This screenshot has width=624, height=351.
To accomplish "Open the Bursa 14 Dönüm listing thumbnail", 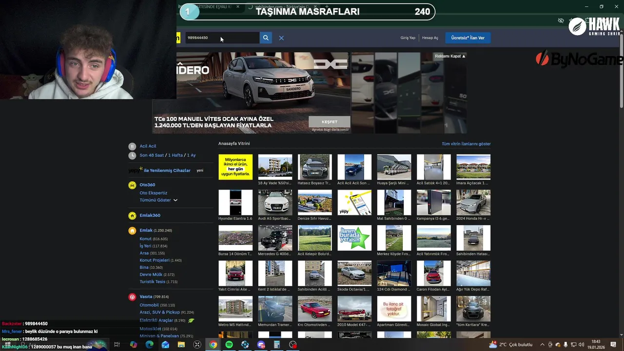I will point(235,238).
